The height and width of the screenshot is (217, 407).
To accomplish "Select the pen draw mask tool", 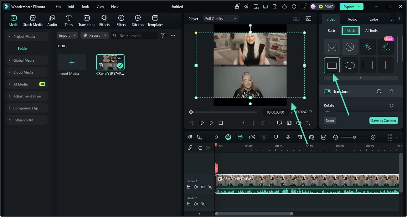I will tap(368, 47).
